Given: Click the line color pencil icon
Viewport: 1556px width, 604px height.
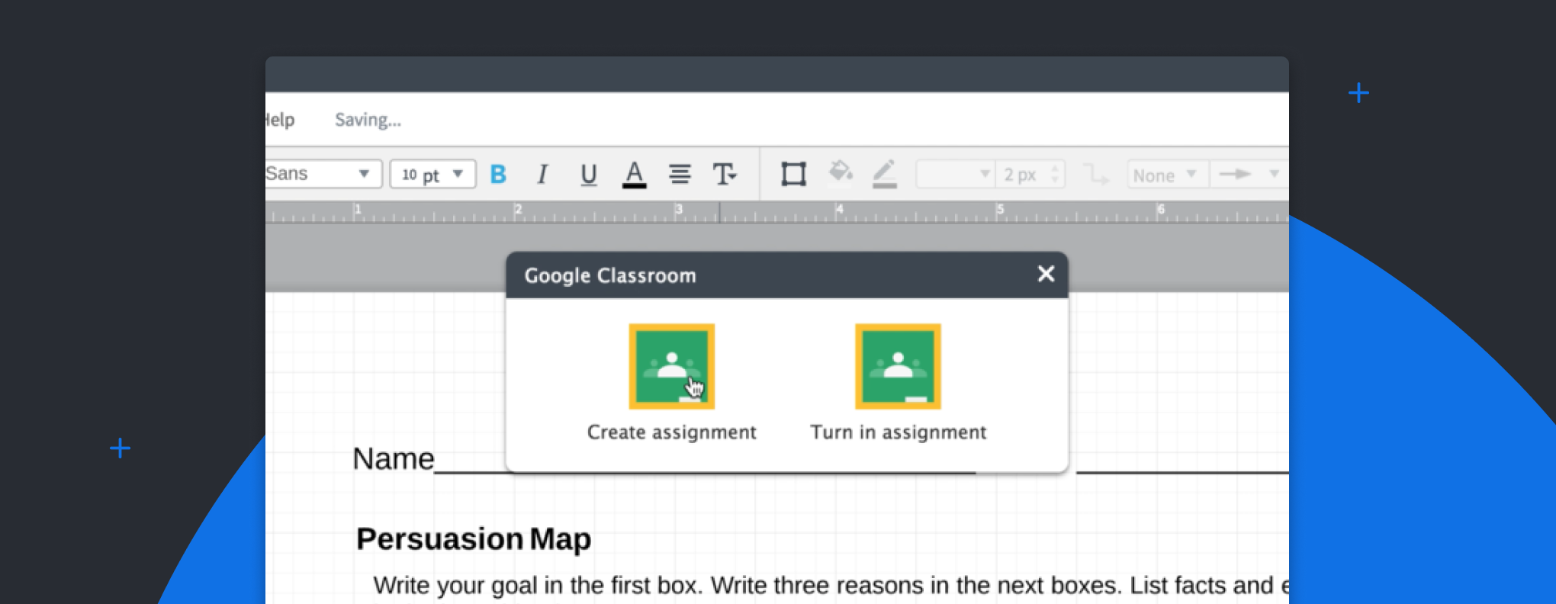Looking at the screenshot, I should click(884, 174).
